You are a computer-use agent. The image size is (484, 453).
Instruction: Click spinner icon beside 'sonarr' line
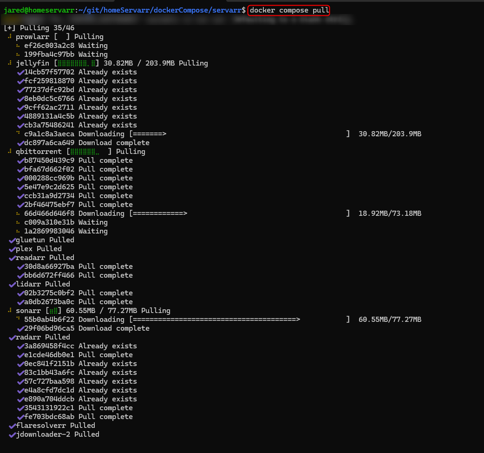10,310
